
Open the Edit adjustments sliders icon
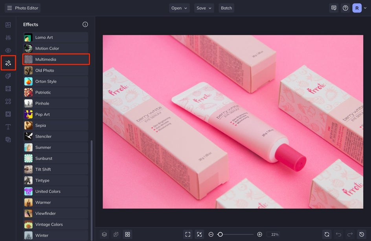coord(8,38)
